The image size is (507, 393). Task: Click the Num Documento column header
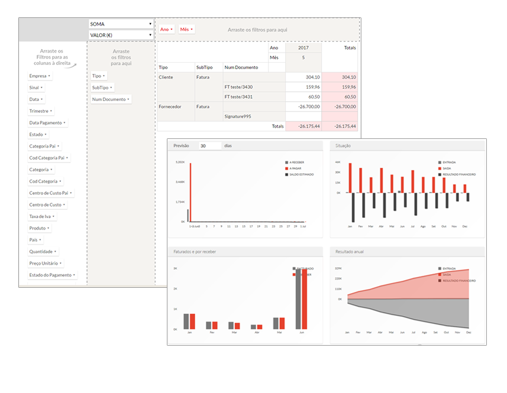tap(241, 67)
